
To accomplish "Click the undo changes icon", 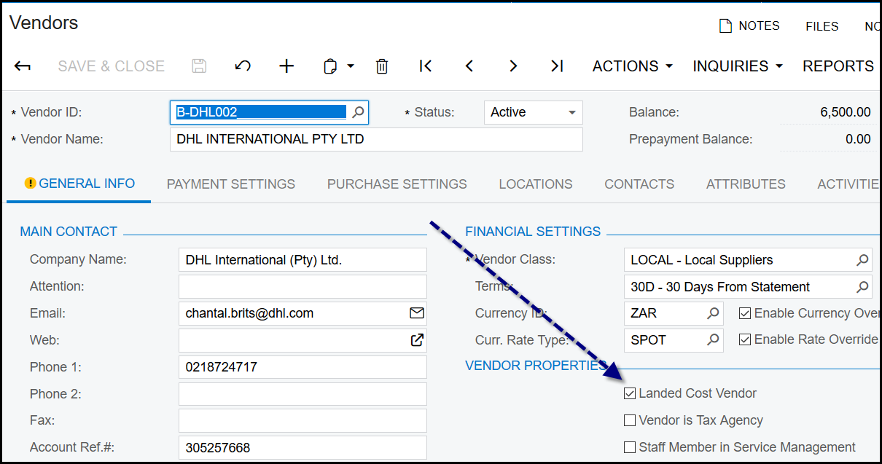I will pyautogui.click(x=243, y=66).
